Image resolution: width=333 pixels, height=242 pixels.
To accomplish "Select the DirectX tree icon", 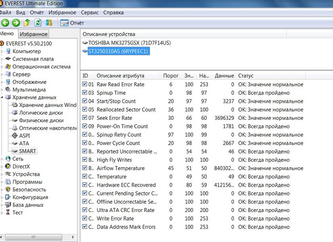I will coord(8,166).
